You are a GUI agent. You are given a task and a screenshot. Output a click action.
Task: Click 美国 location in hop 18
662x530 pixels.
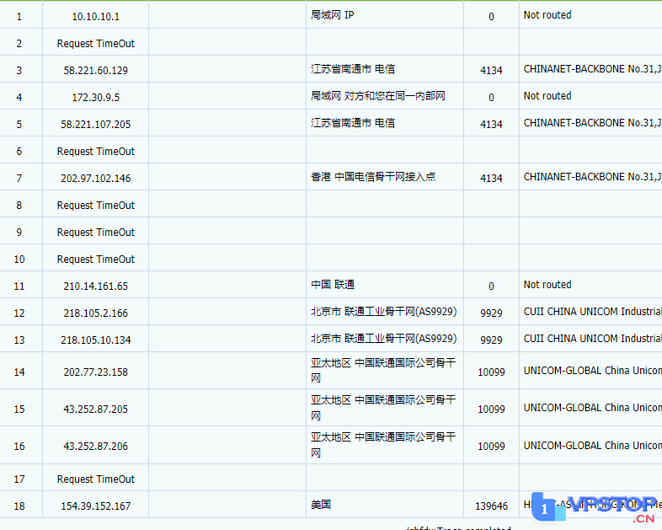pyautogui.click(x=321, y=505)
